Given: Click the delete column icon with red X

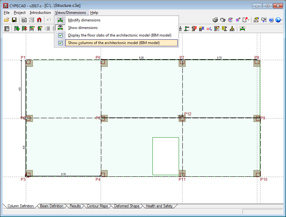Looking at the screenshot, I should 24,29.
